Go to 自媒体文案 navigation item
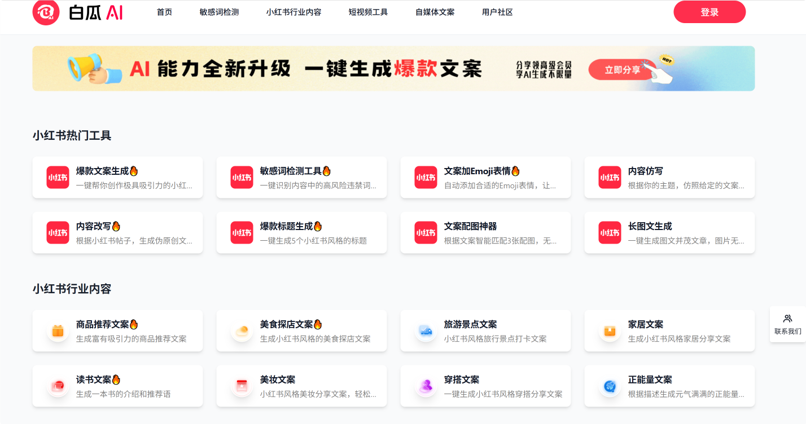 tap(435, 12)
